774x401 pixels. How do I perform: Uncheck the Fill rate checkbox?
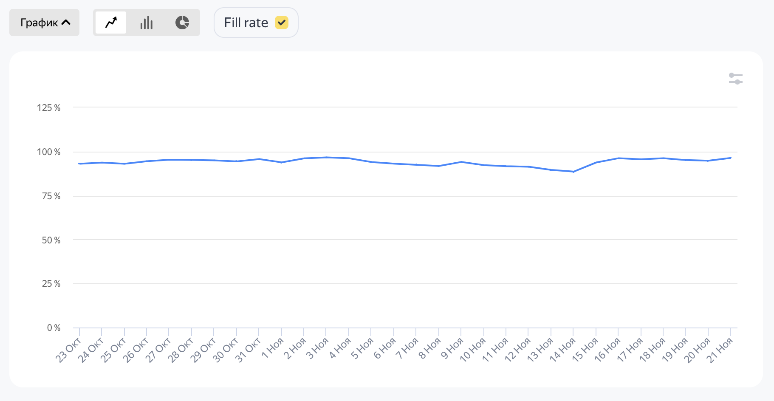[282, 23]
